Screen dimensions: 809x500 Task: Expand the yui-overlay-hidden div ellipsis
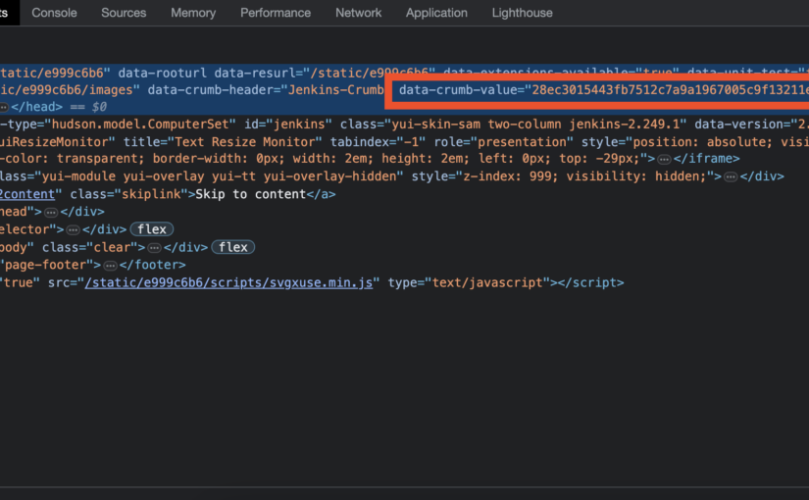tap(727, 176)
